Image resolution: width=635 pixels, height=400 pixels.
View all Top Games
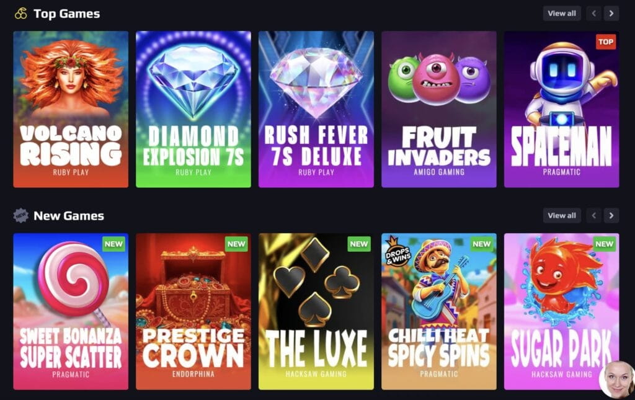[x=562, y=14]
